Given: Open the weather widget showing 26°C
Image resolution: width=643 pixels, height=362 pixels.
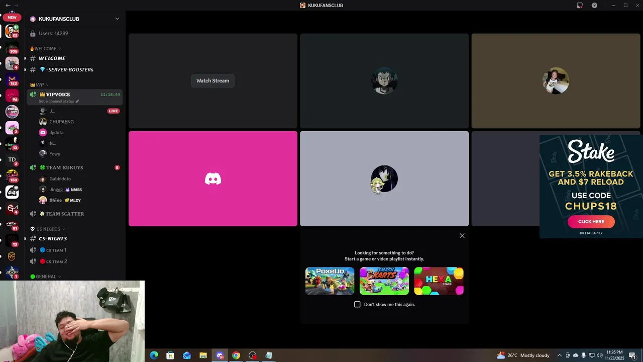Looking at the screenshot, I should point(523,355).
